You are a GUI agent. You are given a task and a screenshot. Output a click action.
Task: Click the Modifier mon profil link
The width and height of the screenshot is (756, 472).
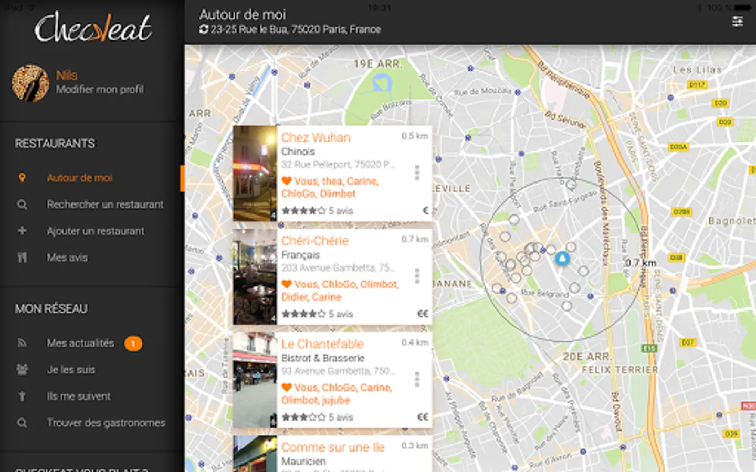(x=100, y=90)
